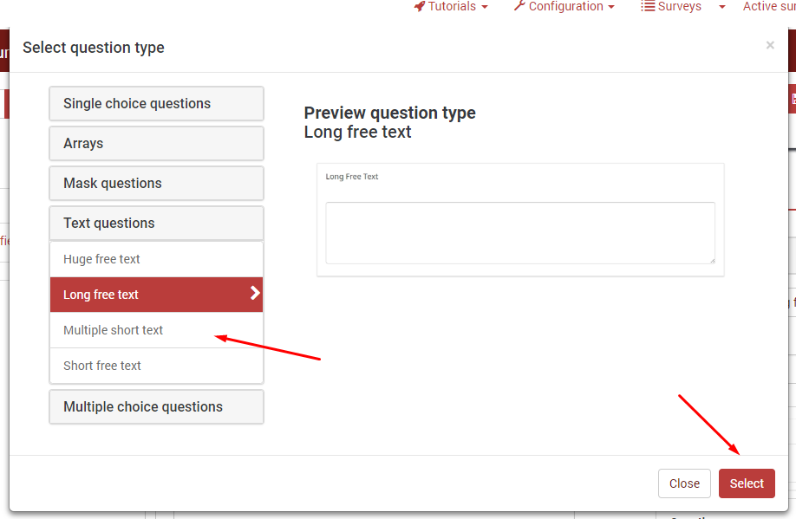The height and width of the screenshot is (519, 796).
Task: Select Huge free text question type
Action: pyautogui.click(x=156, y=259)
